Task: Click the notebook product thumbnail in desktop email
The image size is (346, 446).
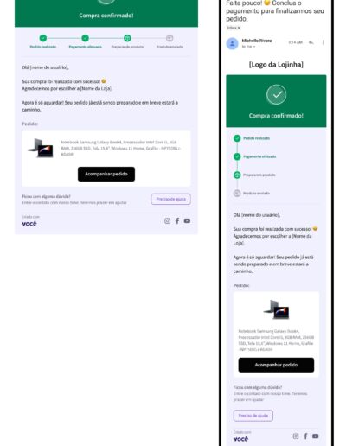Action: (x=41, y=148)
